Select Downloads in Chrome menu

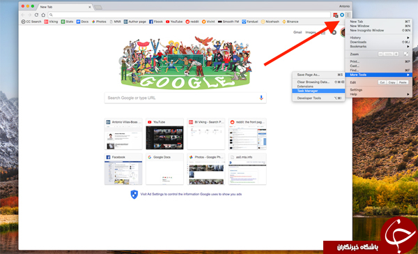(x=378, y=42)
